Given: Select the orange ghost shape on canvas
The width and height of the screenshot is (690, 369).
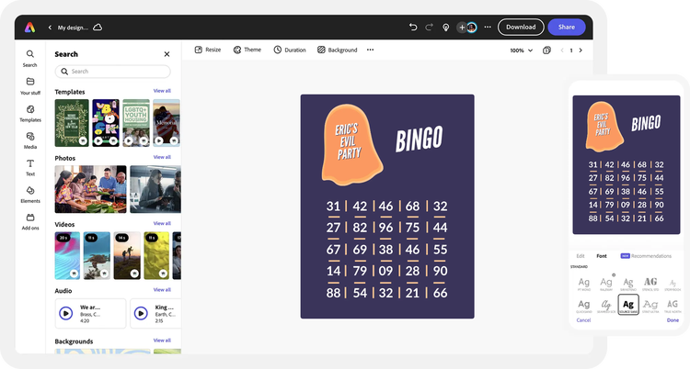Looking at the screenshot, I should coord(351,145).
